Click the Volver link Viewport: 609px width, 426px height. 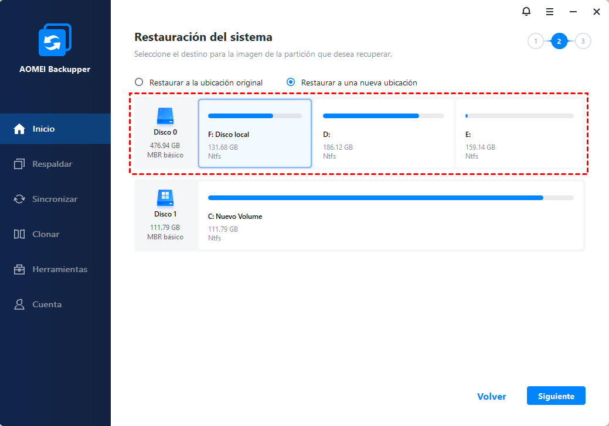tap(491, 396)
